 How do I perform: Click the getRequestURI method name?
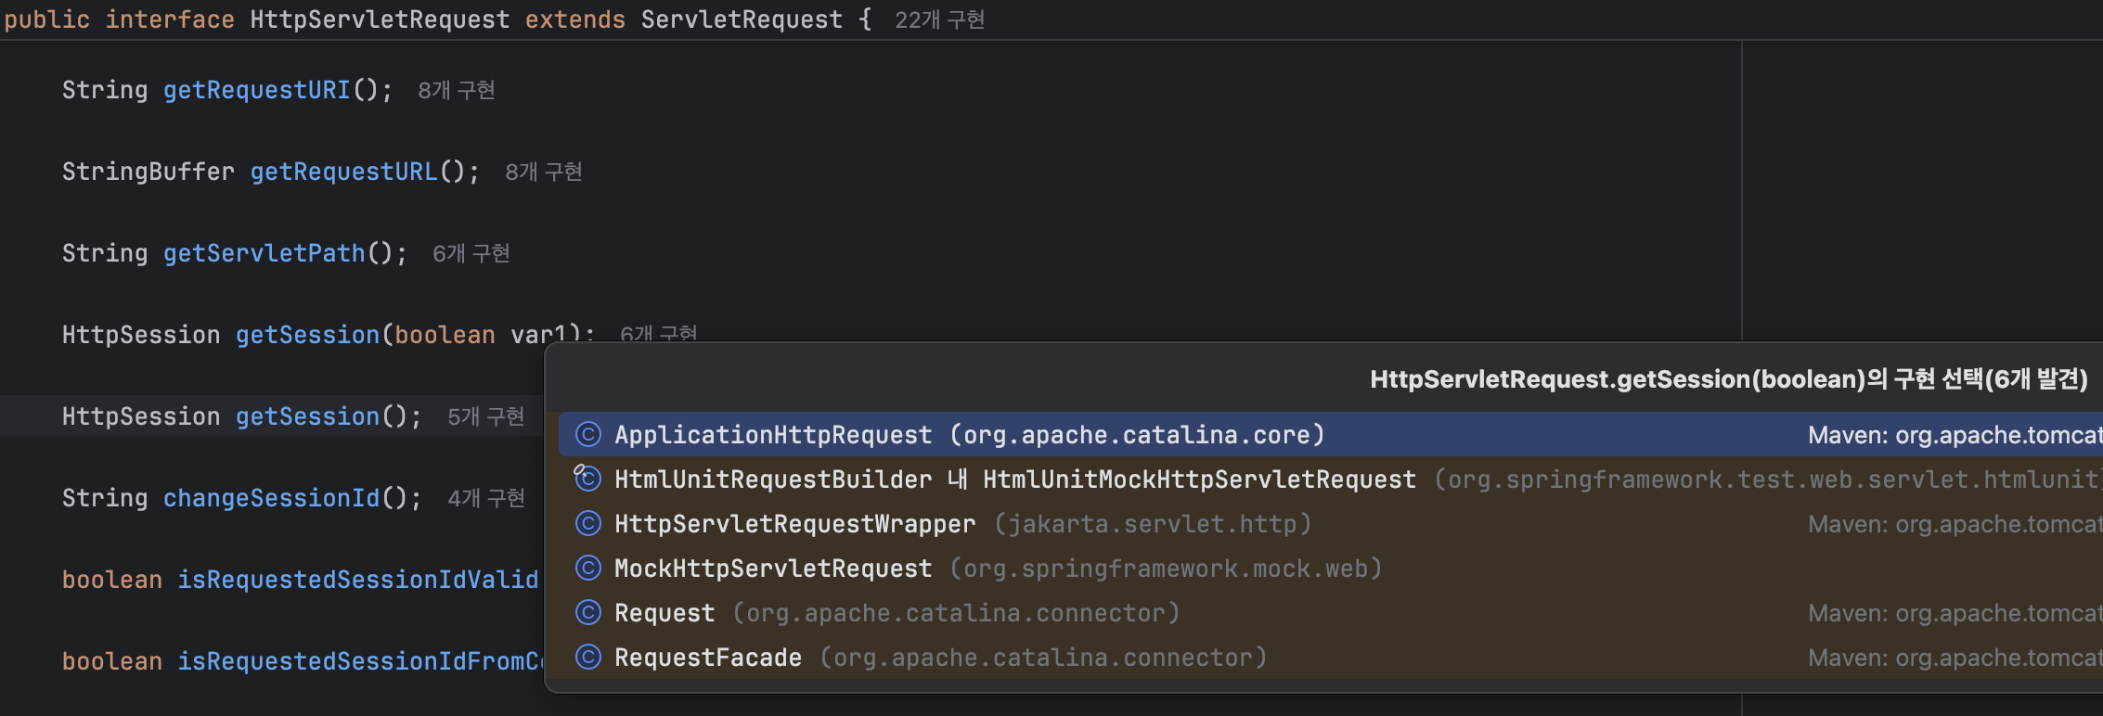point(257,90)
